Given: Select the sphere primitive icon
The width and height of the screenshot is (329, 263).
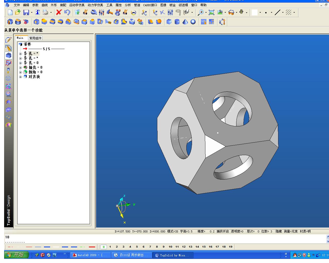Looking at the screenshot, I should [193, 22].
